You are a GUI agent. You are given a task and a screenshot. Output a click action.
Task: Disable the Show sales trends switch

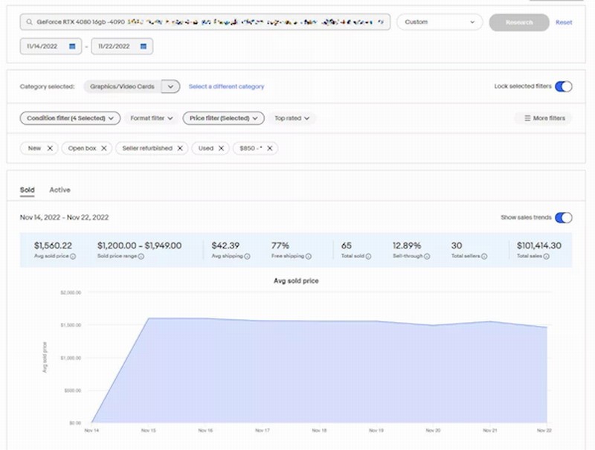pos(564,217)
